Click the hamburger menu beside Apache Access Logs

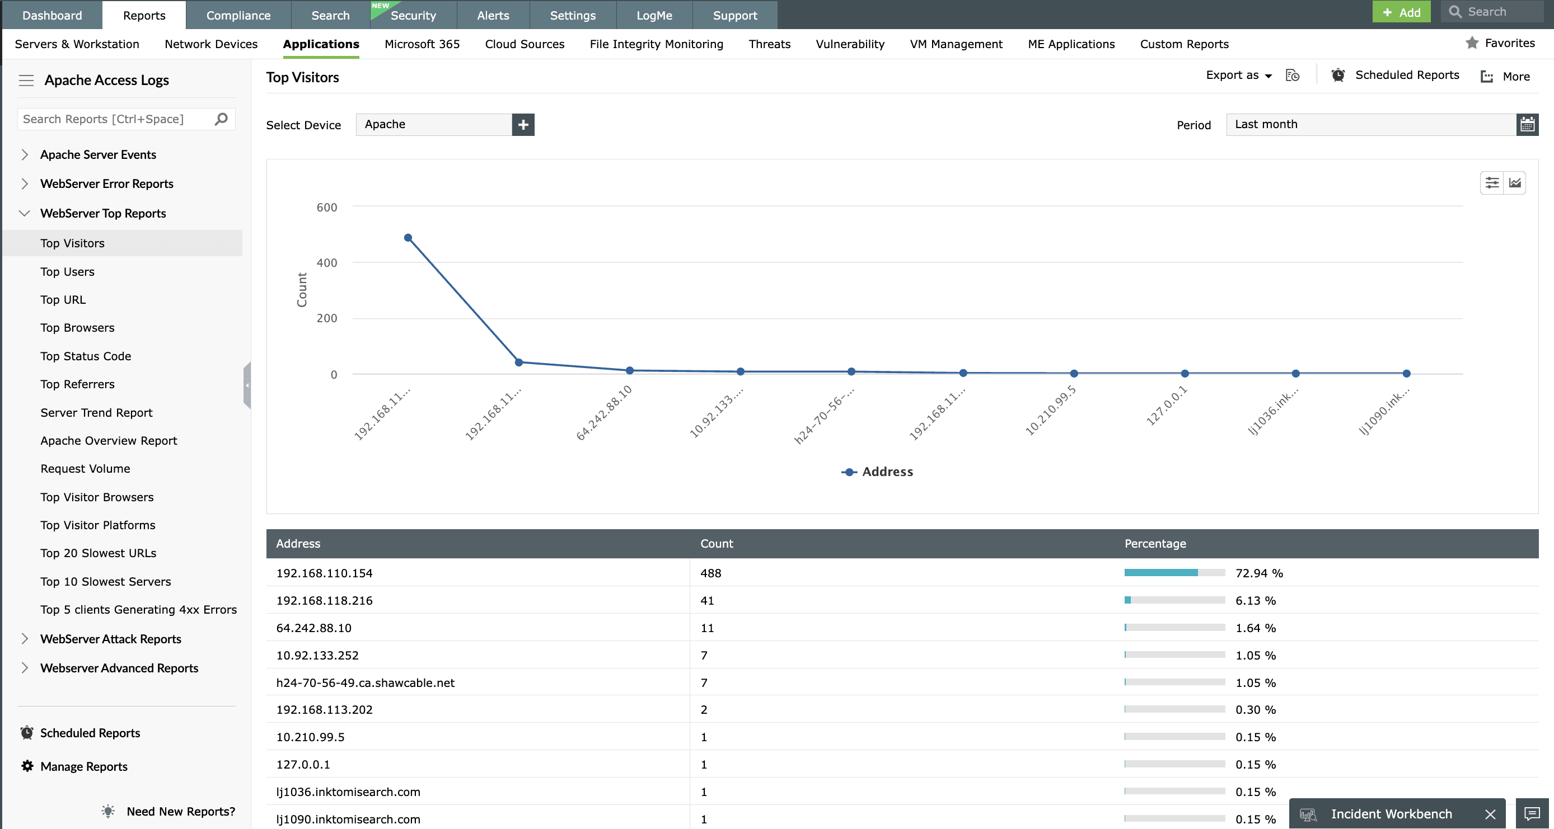point(26,80)
